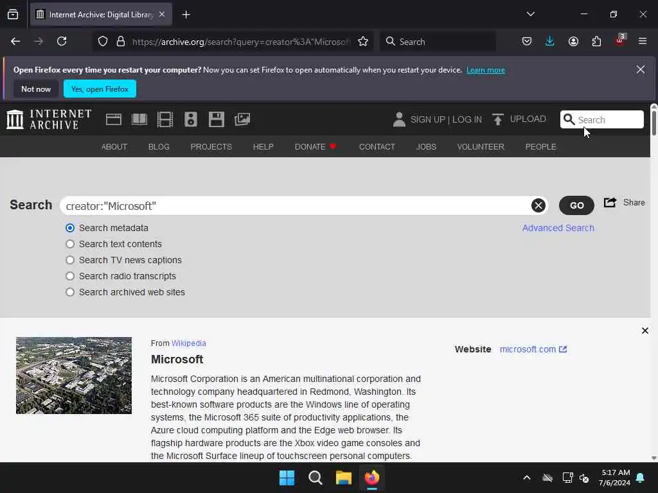Click Yes, open Firefox button
This screenshot has height=493, width=658.
coord(100,89)
